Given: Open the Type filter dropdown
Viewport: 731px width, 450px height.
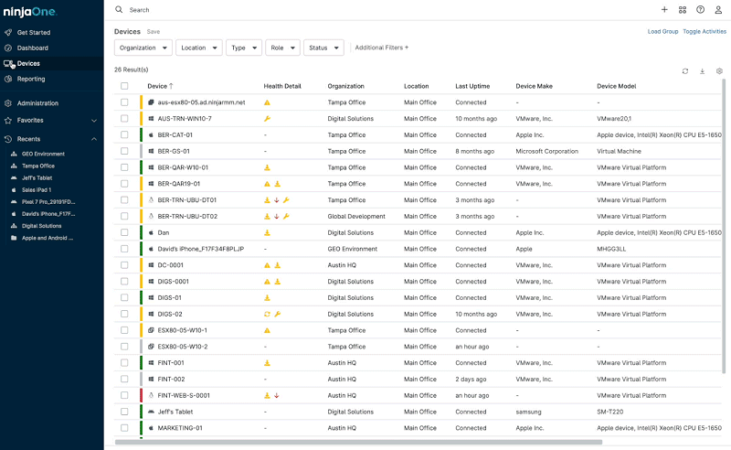Looking at the screenshot, I should pyautogui.click(x=244, y=48).
